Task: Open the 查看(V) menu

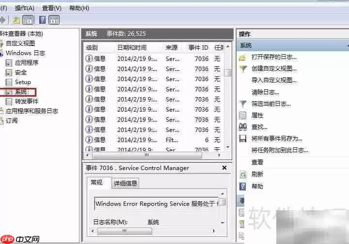Action: [52, 8]
